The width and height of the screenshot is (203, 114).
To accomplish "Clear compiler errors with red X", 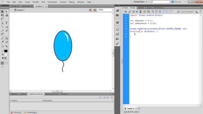I will (x=112, y=97).
